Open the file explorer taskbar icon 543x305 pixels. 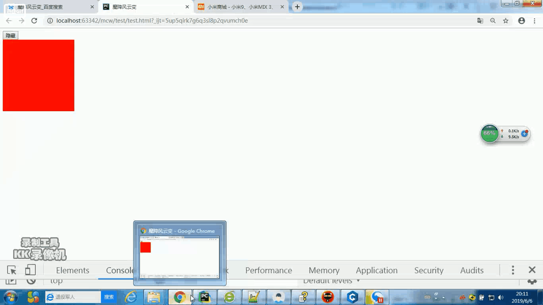[154, 297]
